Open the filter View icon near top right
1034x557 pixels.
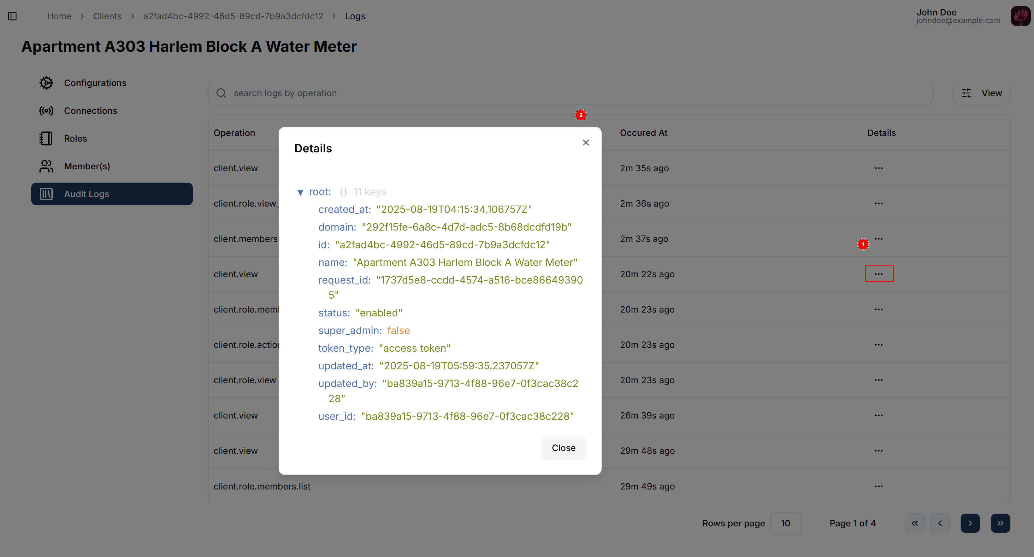point(966,93)
